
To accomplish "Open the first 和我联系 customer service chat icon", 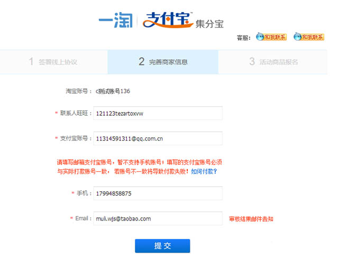I will (271, 37).
